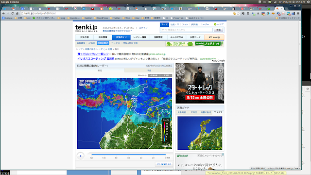Viewport: 311px width, 175px height.
Task: Click Chrome's forward arrow
Action: click(x=8, y=13)
